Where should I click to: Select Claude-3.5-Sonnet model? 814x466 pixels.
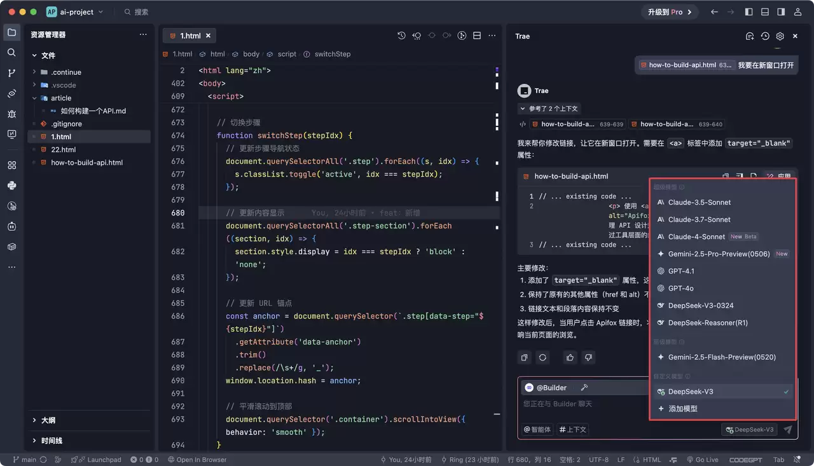pos(723,202)
